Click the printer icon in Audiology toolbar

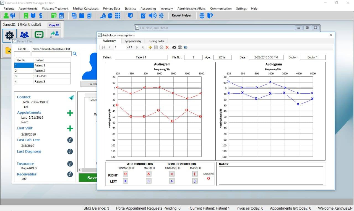click(x=180, y=47)
